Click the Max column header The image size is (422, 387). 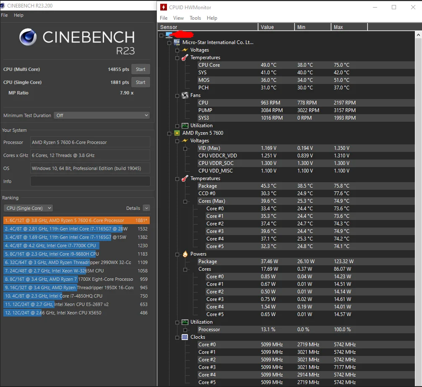point(348,27)
